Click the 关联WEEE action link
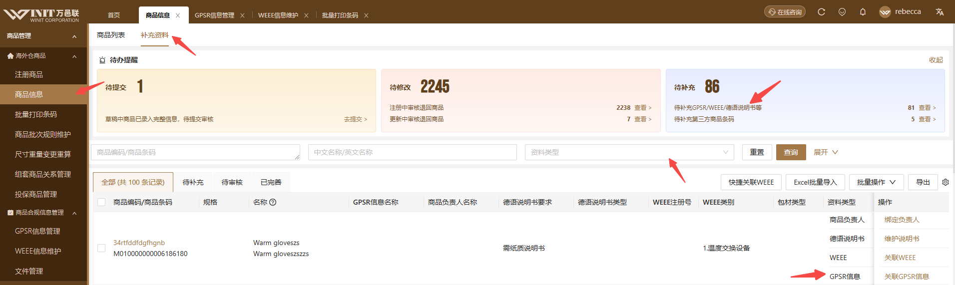The width and height of the screenshot is (955, 285). click(900, 258)
